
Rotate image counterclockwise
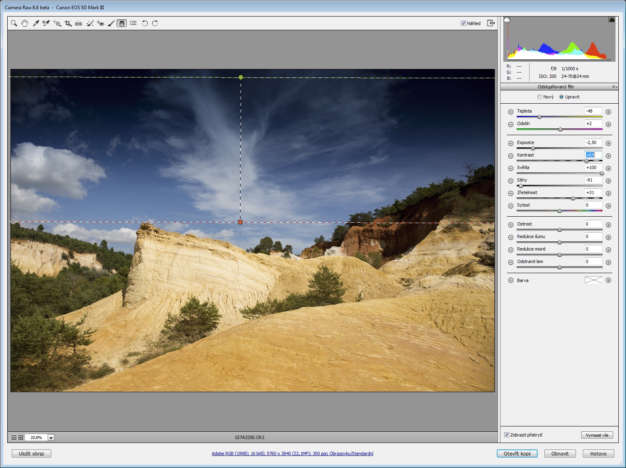click(144, 23)
